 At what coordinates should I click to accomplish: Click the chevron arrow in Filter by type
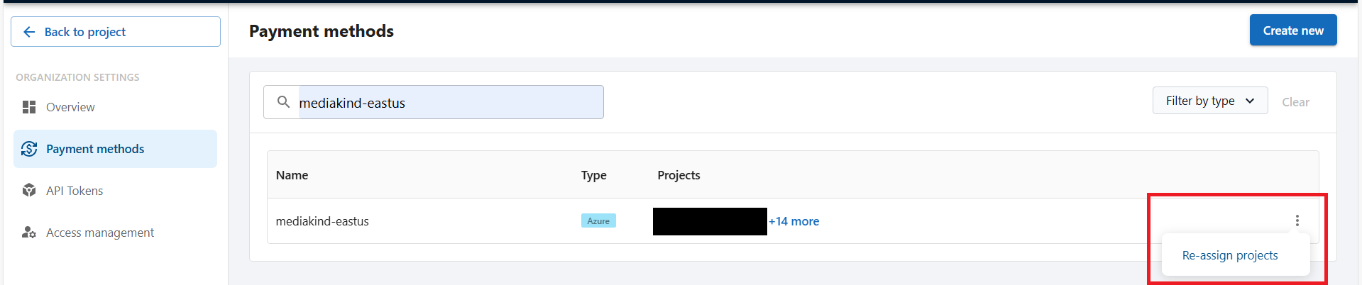pyautogui.click(x=1250, y=101)
